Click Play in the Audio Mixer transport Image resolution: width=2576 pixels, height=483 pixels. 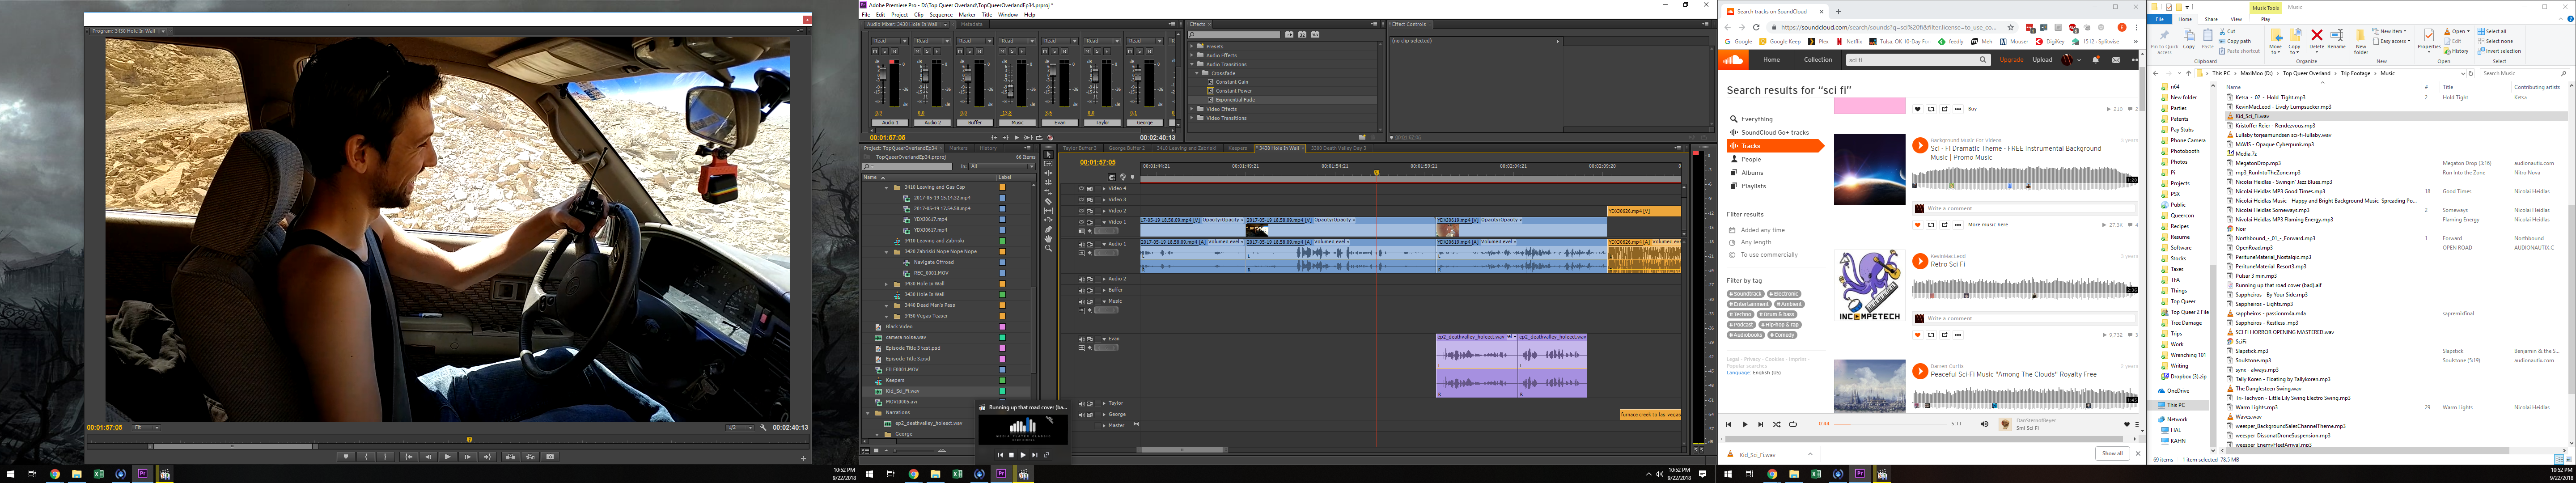(x=1017, y=138)
